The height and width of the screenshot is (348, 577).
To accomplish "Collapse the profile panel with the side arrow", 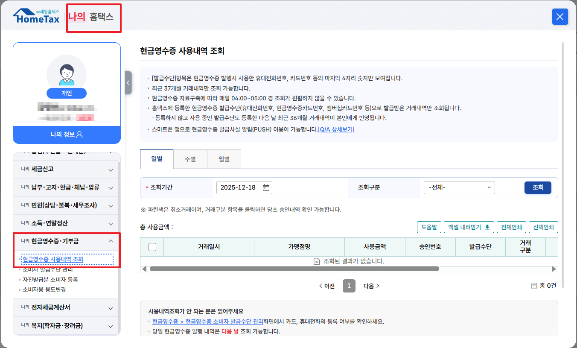I will pos(128,83).
